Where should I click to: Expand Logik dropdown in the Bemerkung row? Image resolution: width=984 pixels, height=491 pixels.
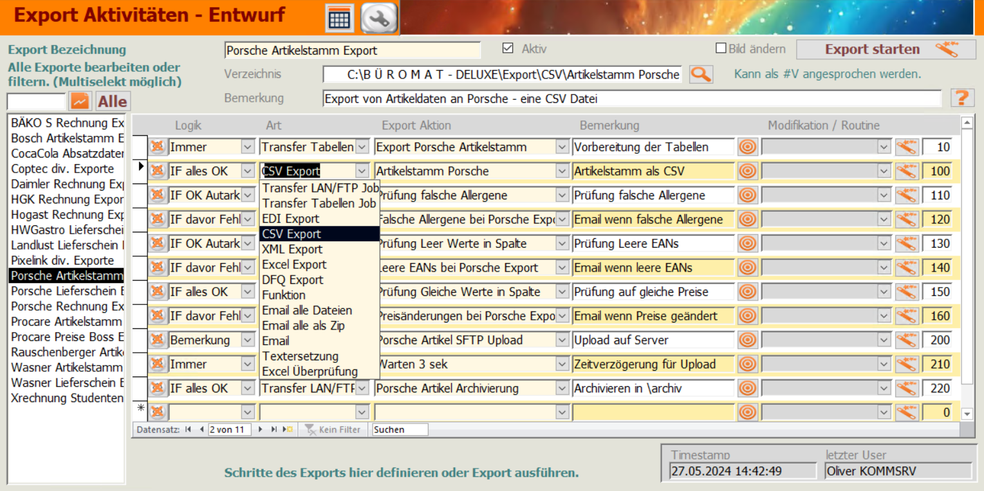click(248, 340)
